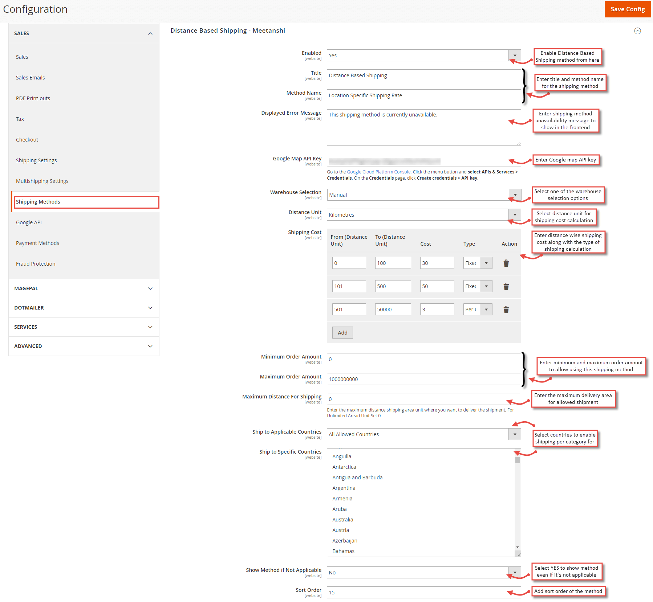653x602 pixels.
Task: Select Antigua and Barbuda in countries list
Action: click(421, 478)
